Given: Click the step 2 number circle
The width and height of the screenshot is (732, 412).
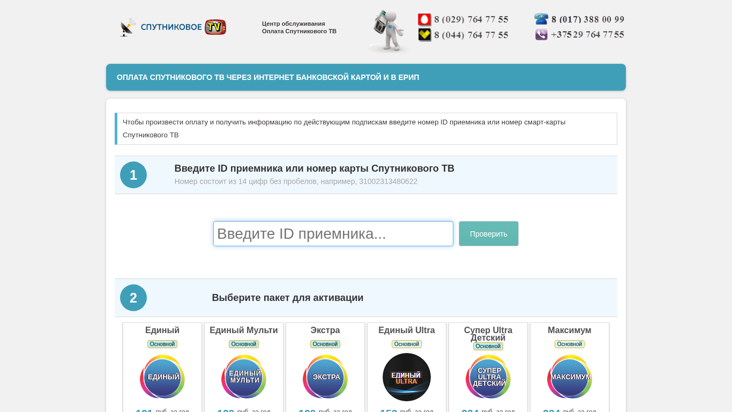Looking at the screenshot, I should click(x=133, y=298).
